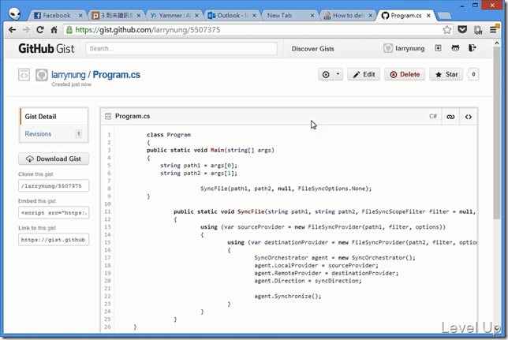Click the browser forward arrow

coord(26,30)
